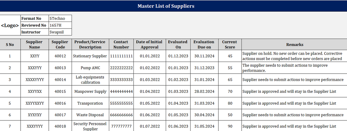
Task: Select the Stationary Supplier description cell
Action: coord(90,56)
